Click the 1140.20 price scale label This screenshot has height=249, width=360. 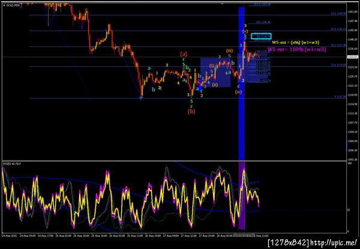[352, 39]
